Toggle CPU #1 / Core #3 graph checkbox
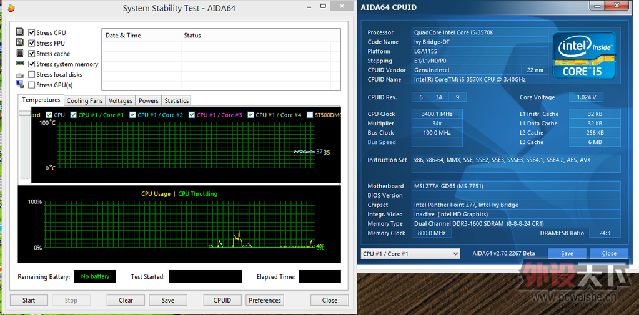This screenshot has width=639, height=315. pyautogui.click(x=192, y=115)
